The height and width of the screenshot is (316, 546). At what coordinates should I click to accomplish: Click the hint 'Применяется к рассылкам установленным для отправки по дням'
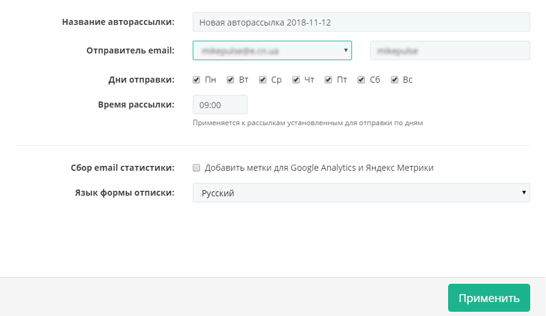point(308,123)
